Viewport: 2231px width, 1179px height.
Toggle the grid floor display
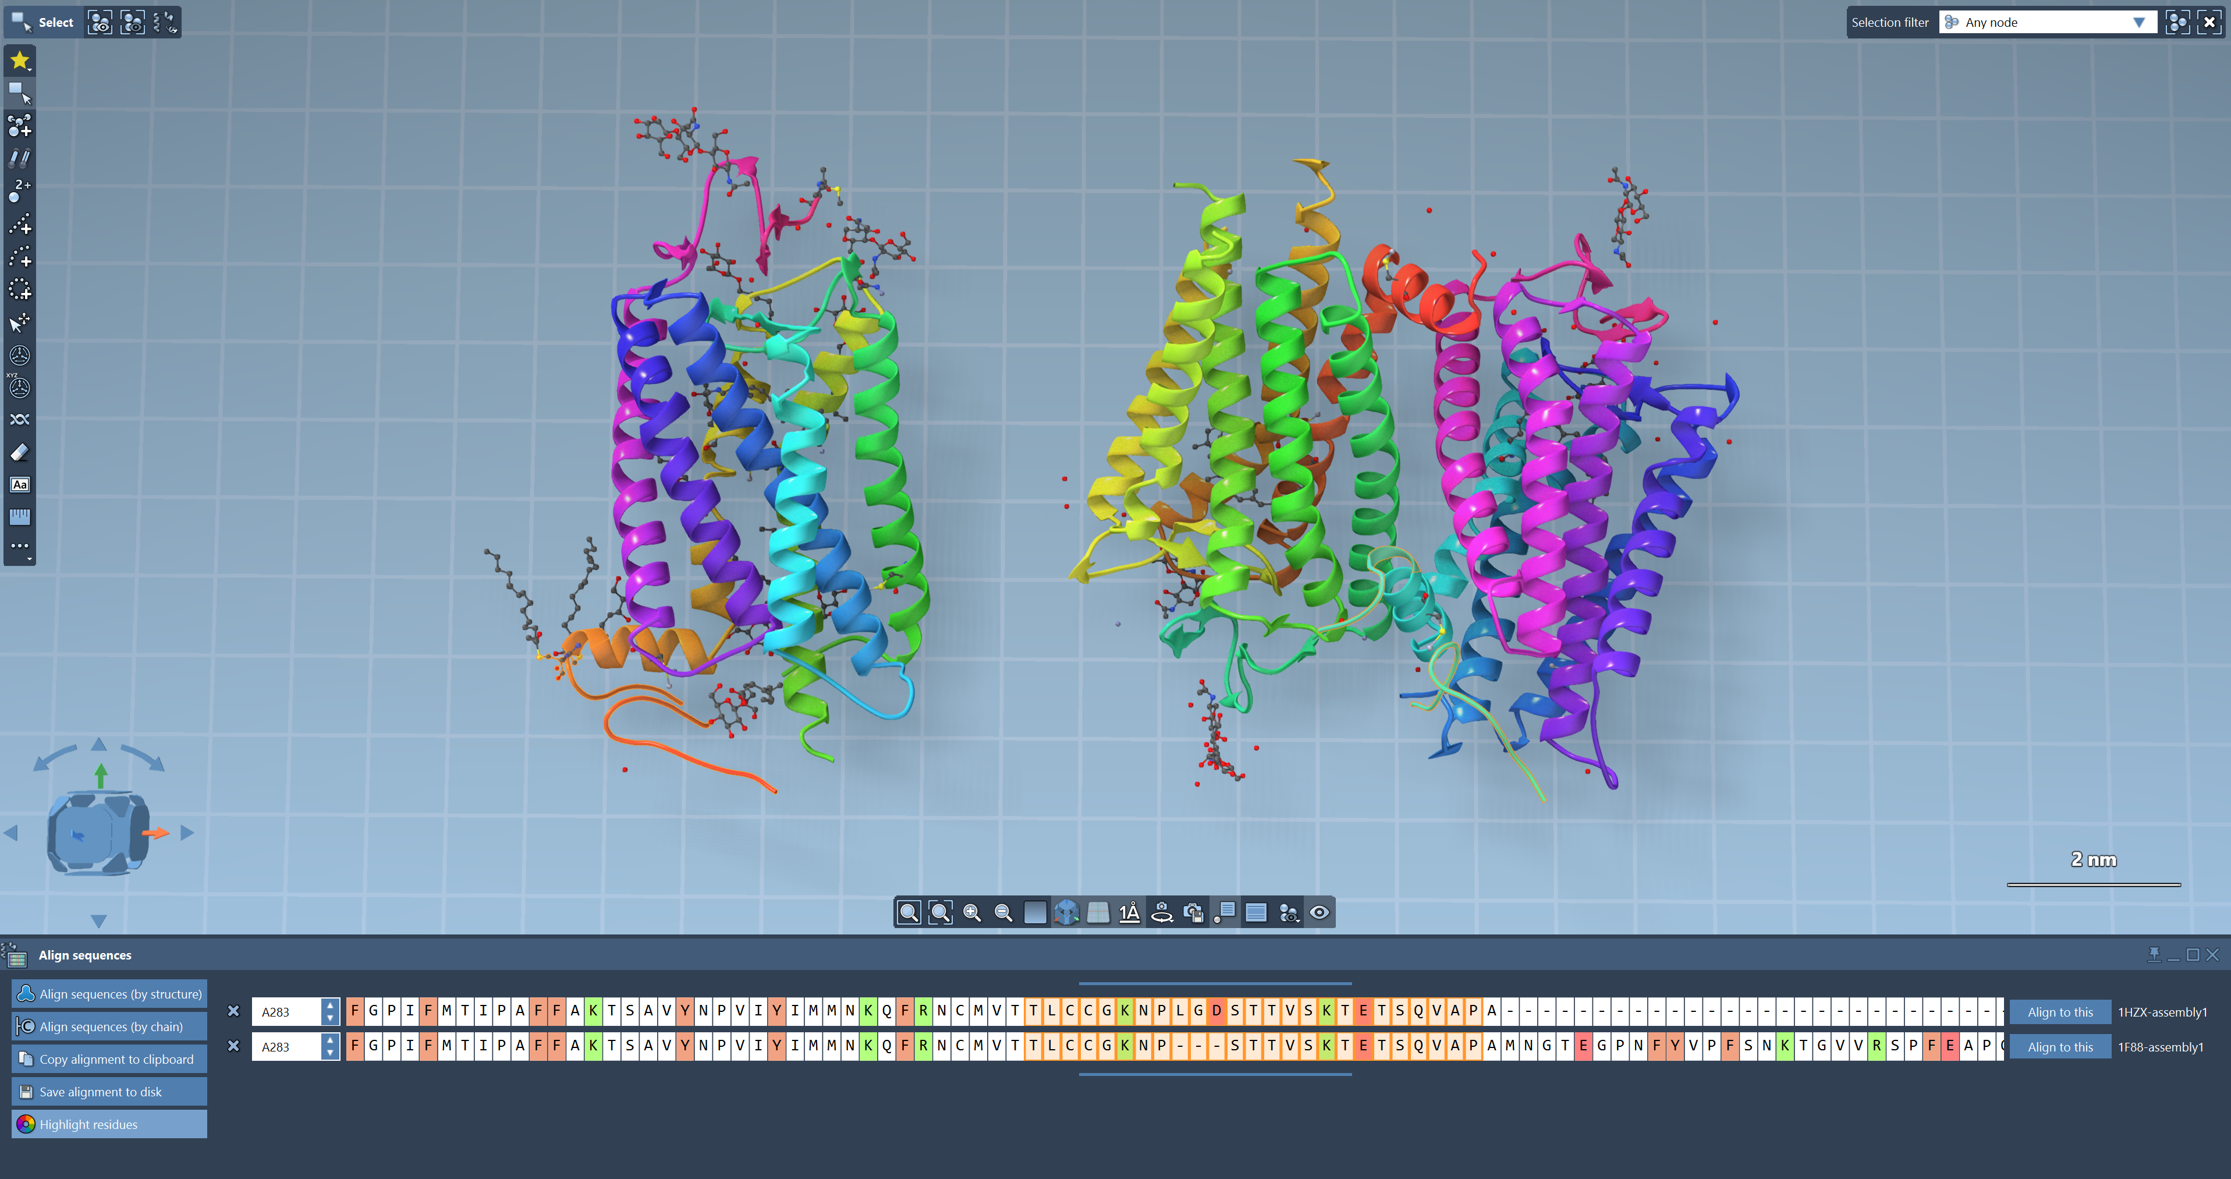click(x=1098, y=912)
